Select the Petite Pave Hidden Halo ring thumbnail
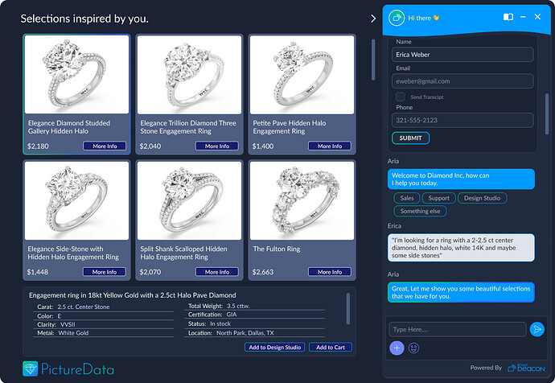Viewport: 555px width, 383px height. [302, 75]
